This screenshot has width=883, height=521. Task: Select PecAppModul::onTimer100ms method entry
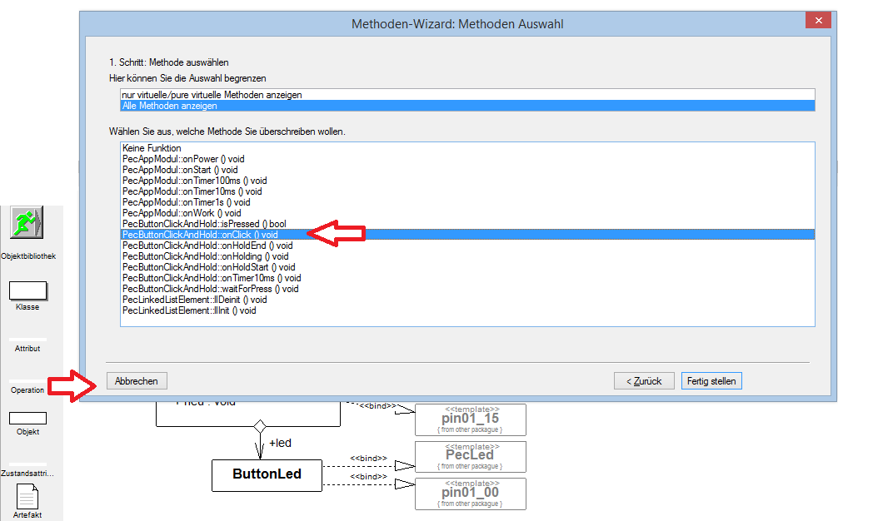pyautogui.click(x=194, y=181)
